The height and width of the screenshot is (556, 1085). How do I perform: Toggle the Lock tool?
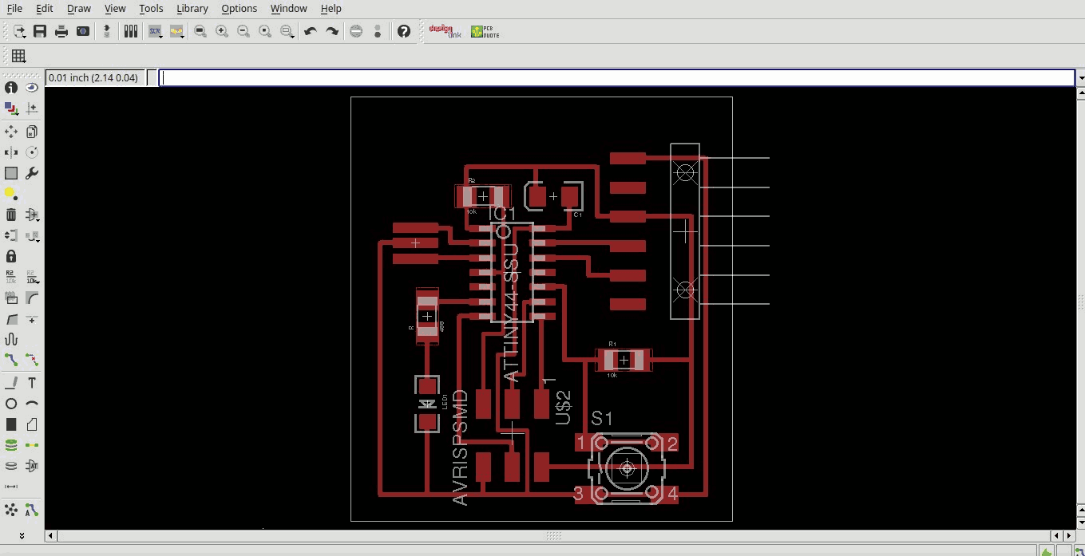(x=11, y=256)
